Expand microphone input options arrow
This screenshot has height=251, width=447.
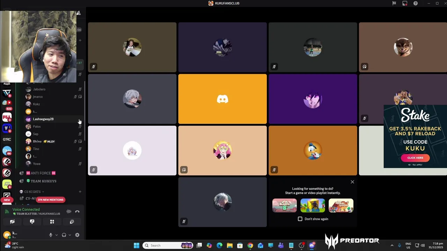tap(56, 235)
